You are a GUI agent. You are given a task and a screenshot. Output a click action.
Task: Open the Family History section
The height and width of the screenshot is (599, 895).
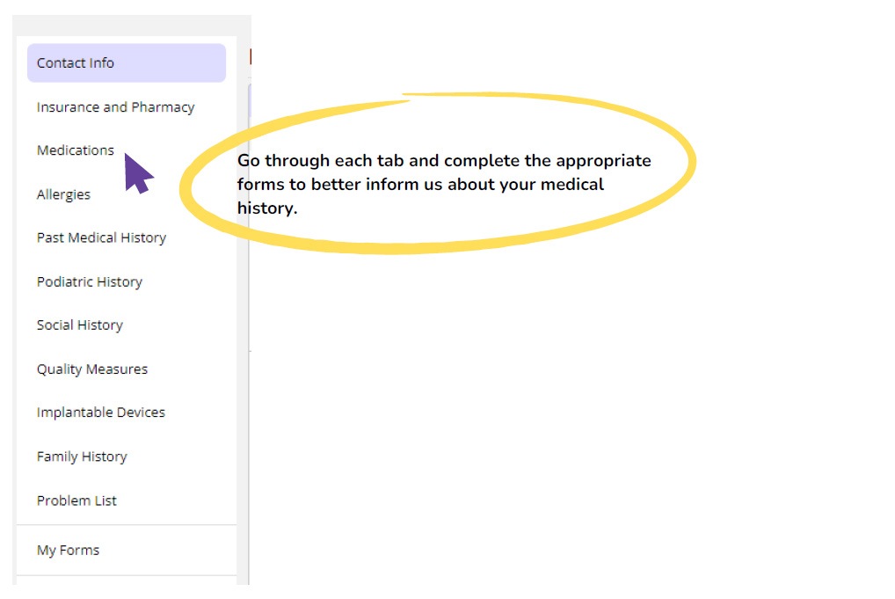(81, 456)
